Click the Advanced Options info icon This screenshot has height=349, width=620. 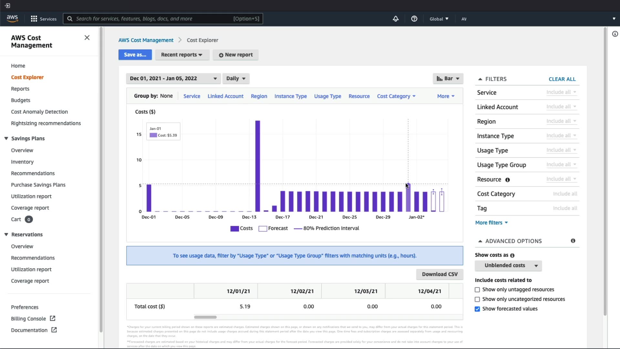pyautogui.click(x=573, y=241)
